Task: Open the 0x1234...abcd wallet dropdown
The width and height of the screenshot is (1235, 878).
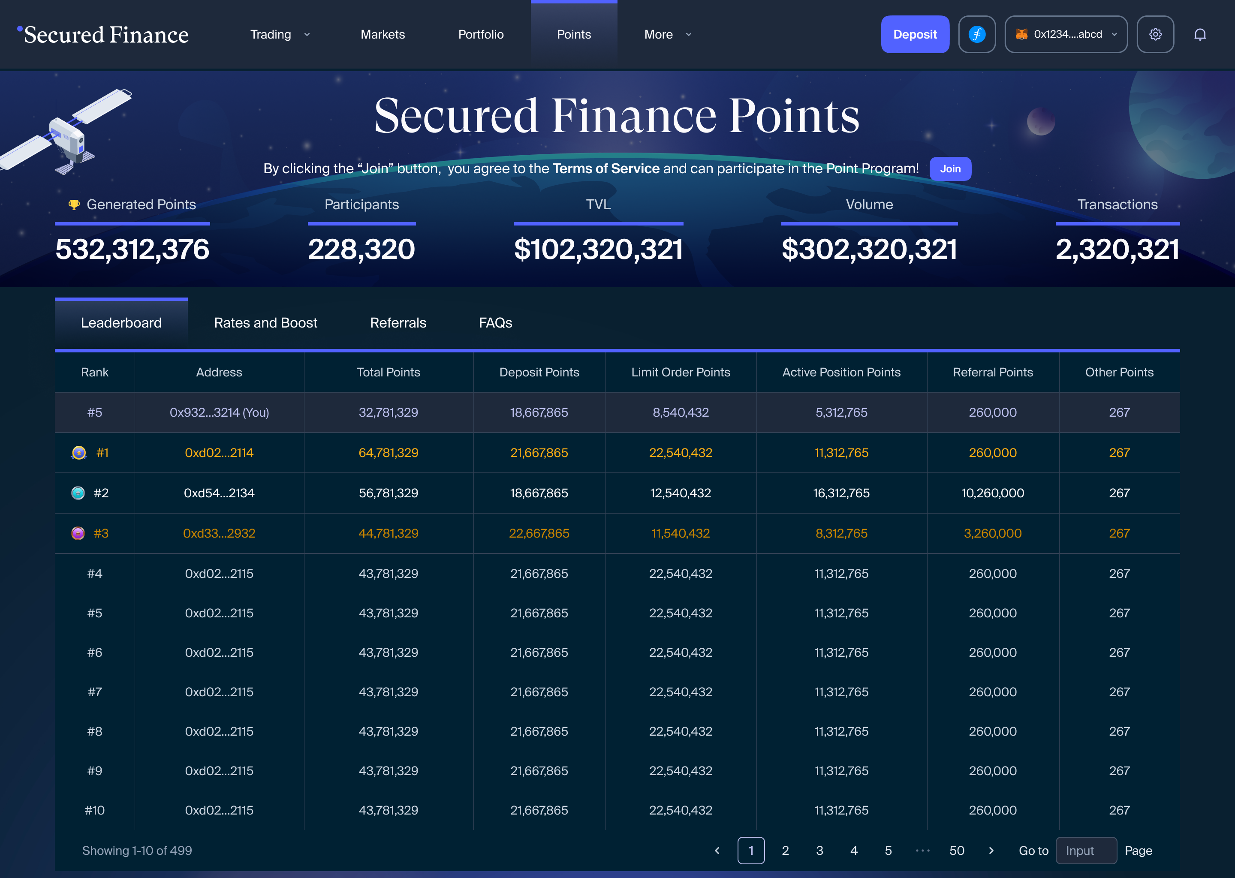Action: click(x=1066, y=34)
